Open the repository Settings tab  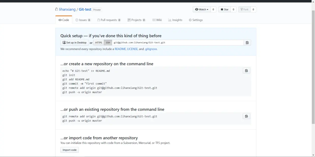click(x=196, y=20)
